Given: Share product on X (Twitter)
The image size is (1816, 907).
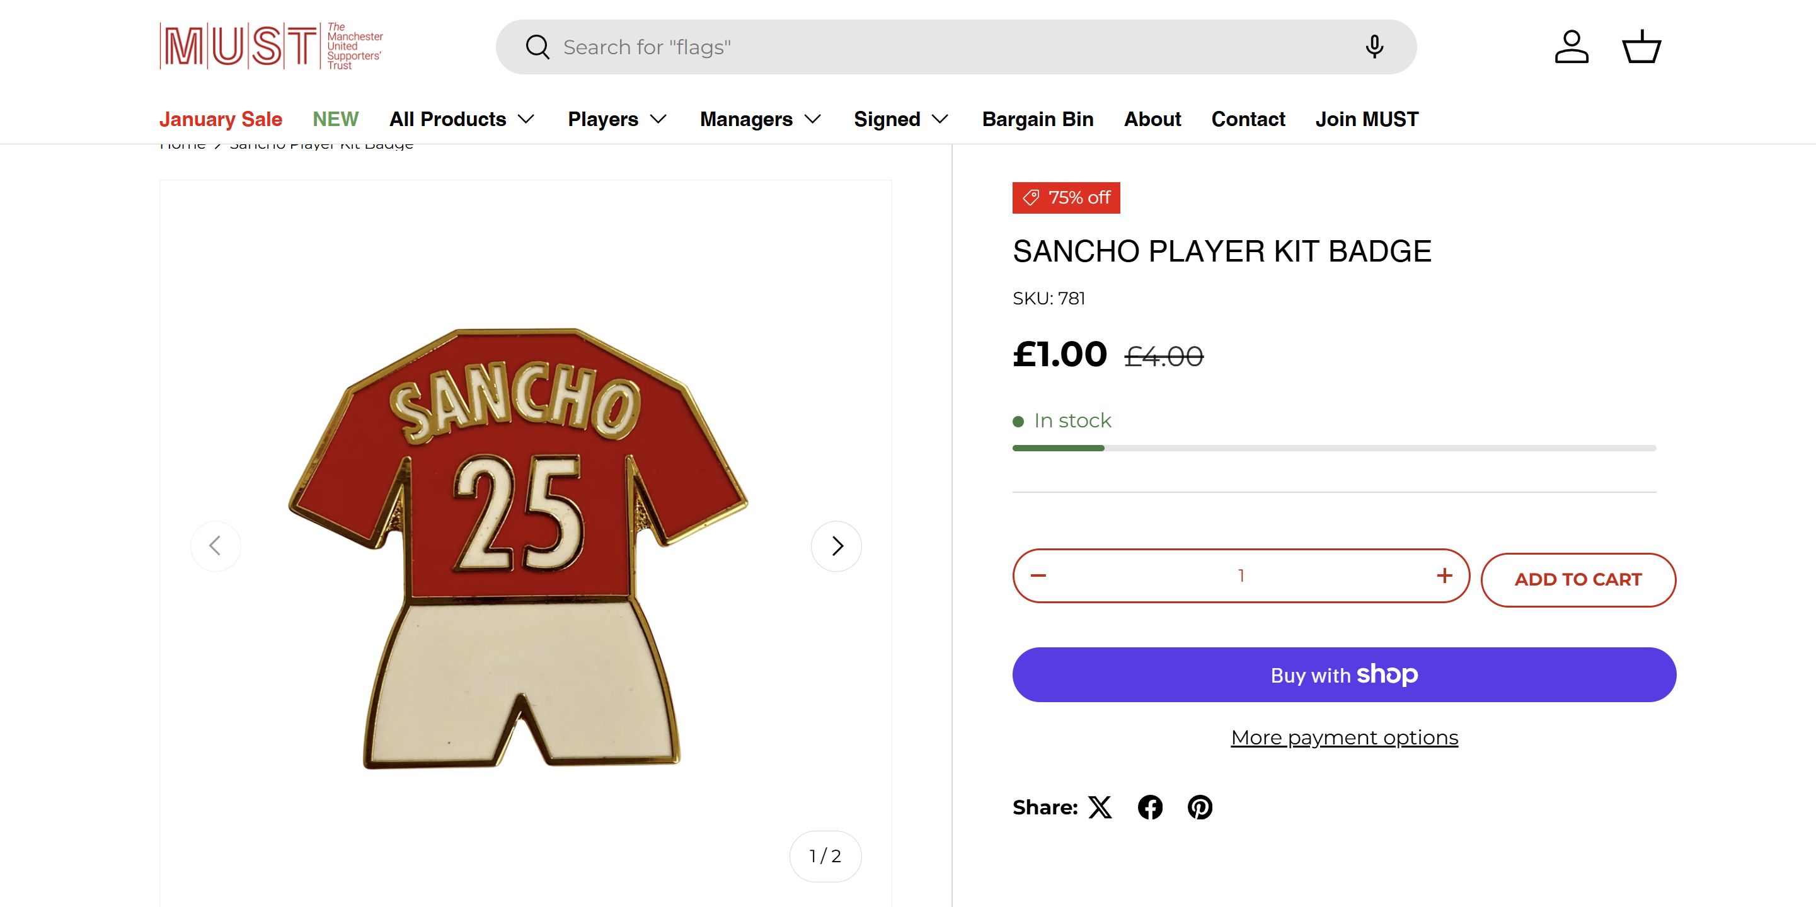Looking at the screenshot, I should [x=1100, y=807].
